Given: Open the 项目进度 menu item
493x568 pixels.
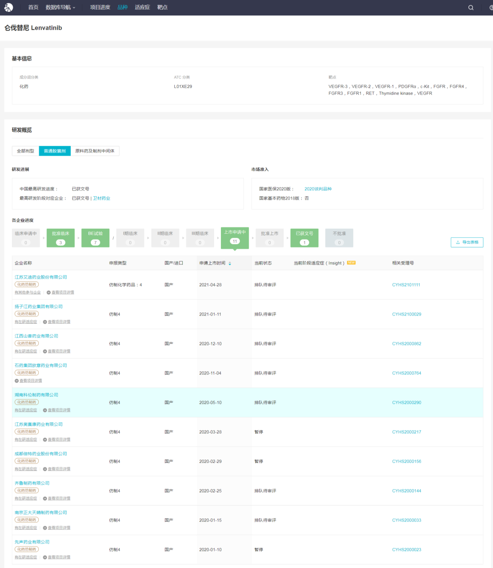Looking at the screenshot, I should coord(100,7).
